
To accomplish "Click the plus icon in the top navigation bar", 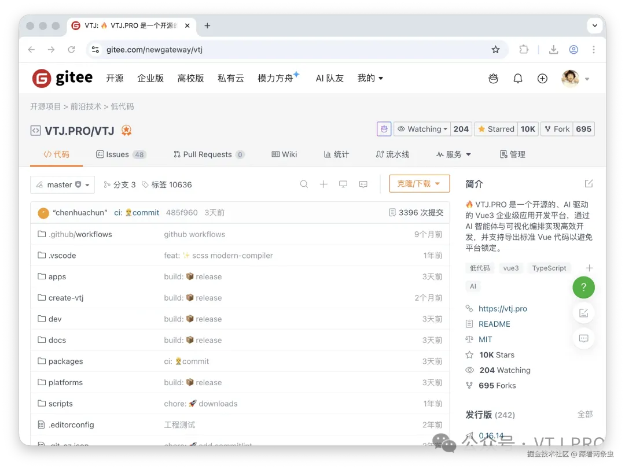I will point(542,78).
